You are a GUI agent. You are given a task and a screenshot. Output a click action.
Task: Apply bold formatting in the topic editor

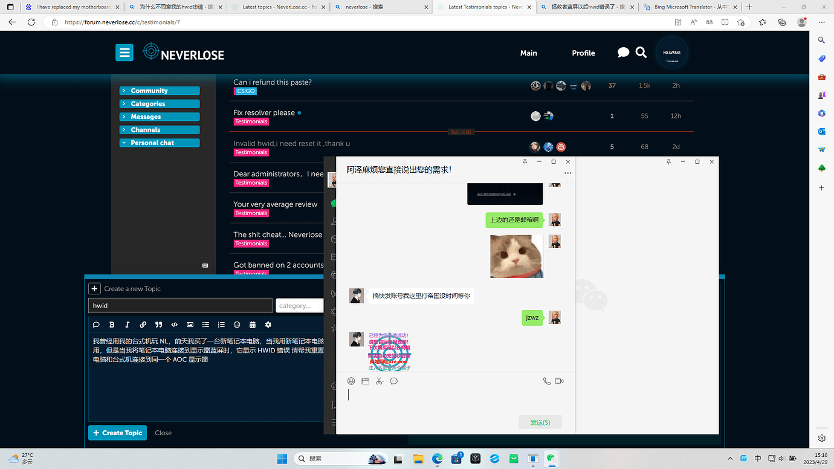[x=111, y=325]
